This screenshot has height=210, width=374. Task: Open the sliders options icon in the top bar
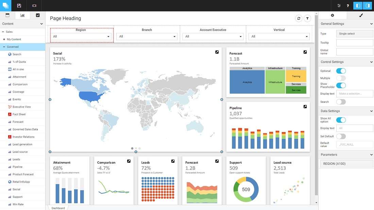tap(339, 6)
